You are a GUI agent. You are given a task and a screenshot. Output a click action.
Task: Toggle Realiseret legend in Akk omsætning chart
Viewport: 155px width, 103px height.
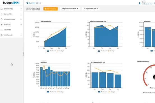pyautogui.click(x=51, y=51)
